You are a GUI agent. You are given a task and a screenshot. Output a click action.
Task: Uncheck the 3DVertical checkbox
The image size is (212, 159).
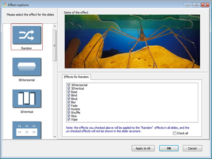coord(69,88)
